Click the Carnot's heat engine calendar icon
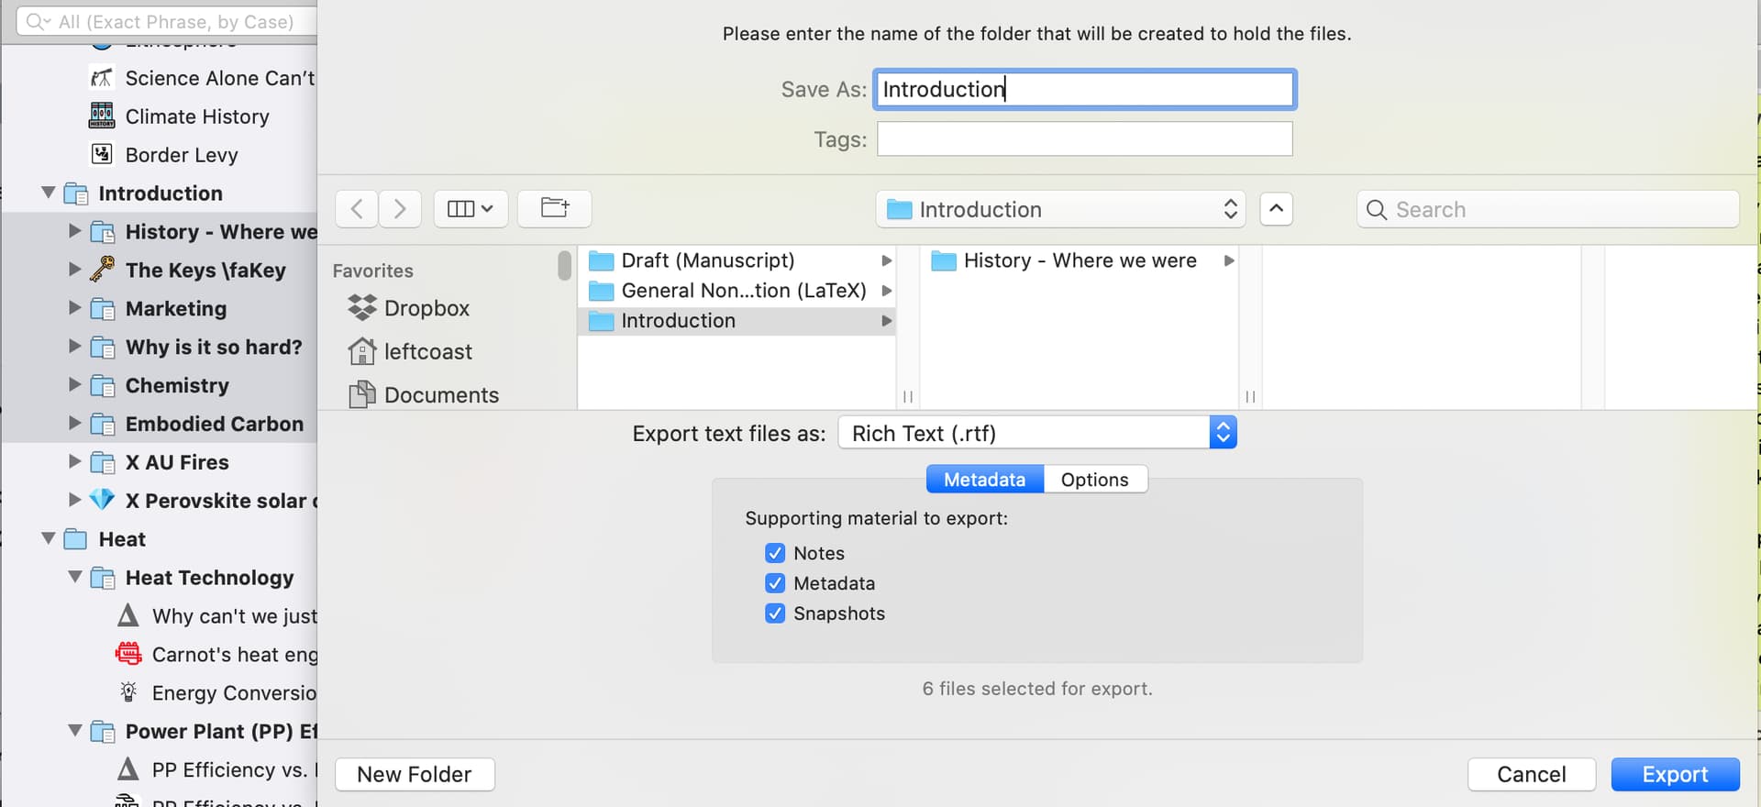This screenshot has width=1761, height=807. pyautogui.click(x=128, y=654)
